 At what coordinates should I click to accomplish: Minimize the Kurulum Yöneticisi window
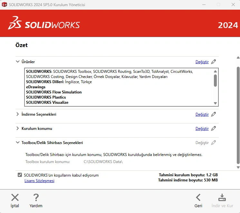[204, 5]
